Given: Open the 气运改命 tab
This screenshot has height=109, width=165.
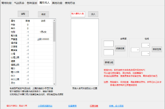Looking at the screenshot, I should (x=19, y=3).
